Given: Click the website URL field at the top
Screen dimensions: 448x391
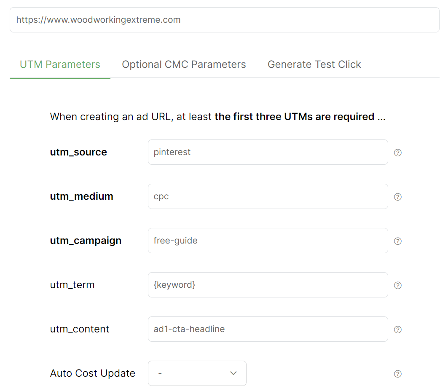Looking at the screenshot, I should [224, 20].
